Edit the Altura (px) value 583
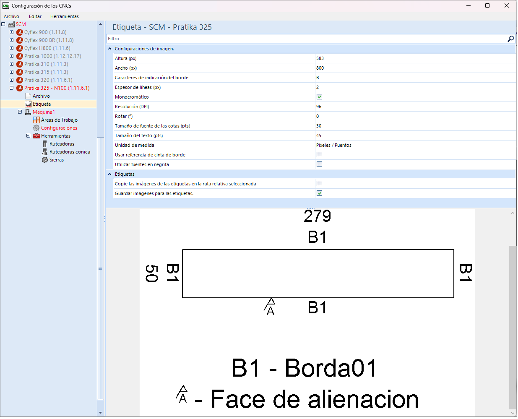Image resolution: width=518 pixels, height=419 pixels. point(415,58)
